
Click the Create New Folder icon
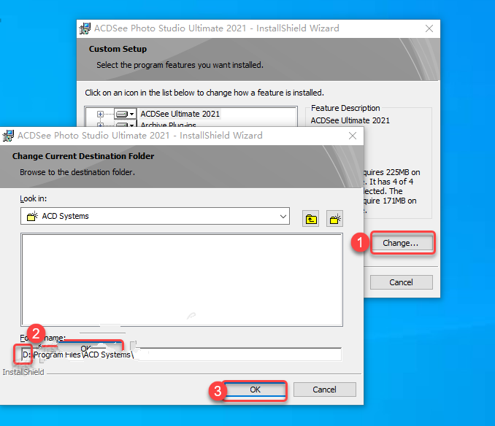point(334,219)
